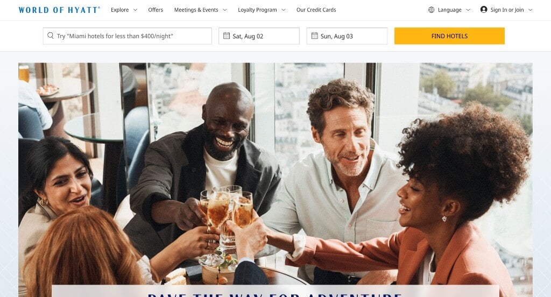Click the hero image of friends toasting
The height and width of the screenshot is (297, 551).
click(275, 172)
